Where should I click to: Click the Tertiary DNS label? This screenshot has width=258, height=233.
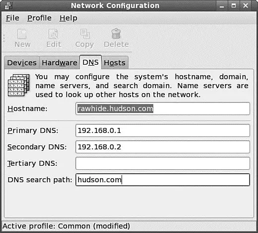tap(32, 163)
